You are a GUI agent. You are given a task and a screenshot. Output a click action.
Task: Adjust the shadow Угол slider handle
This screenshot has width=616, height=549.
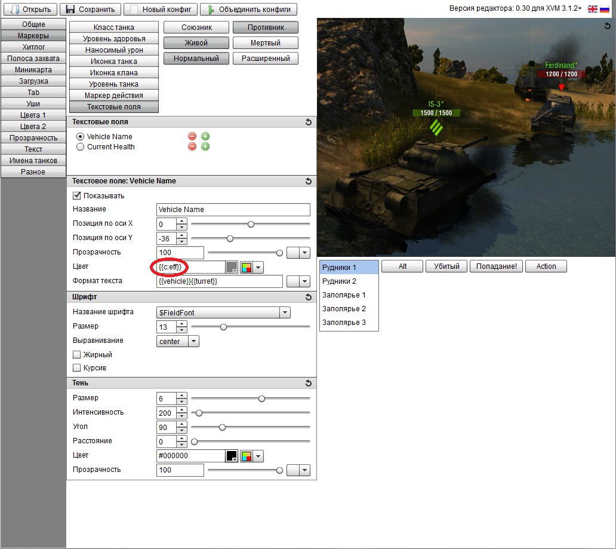[223, 428]
